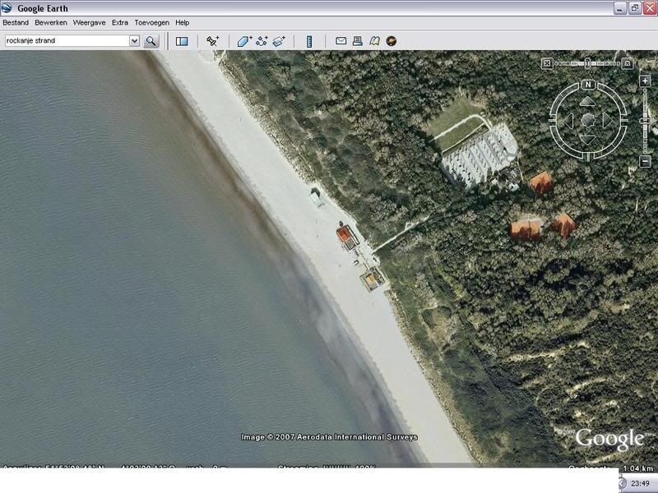658x493 pixels.
Task: Pan the map right with compass arrow
Action: click(608, 120)
